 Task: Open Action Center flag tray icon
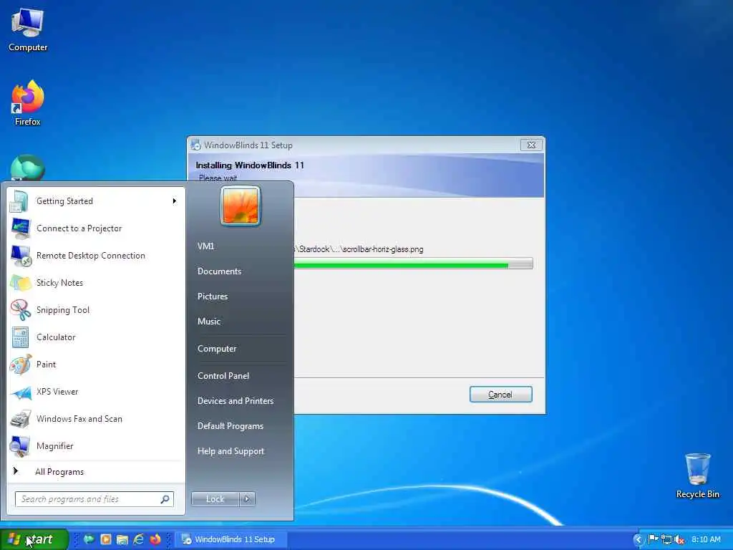pos(653,540)
